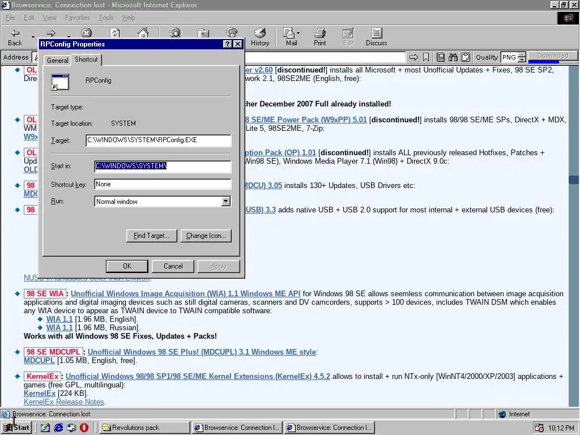Click the Go arrow beside the address bar
The width and height of the screenshot is (580, 435).
point(413,57)
